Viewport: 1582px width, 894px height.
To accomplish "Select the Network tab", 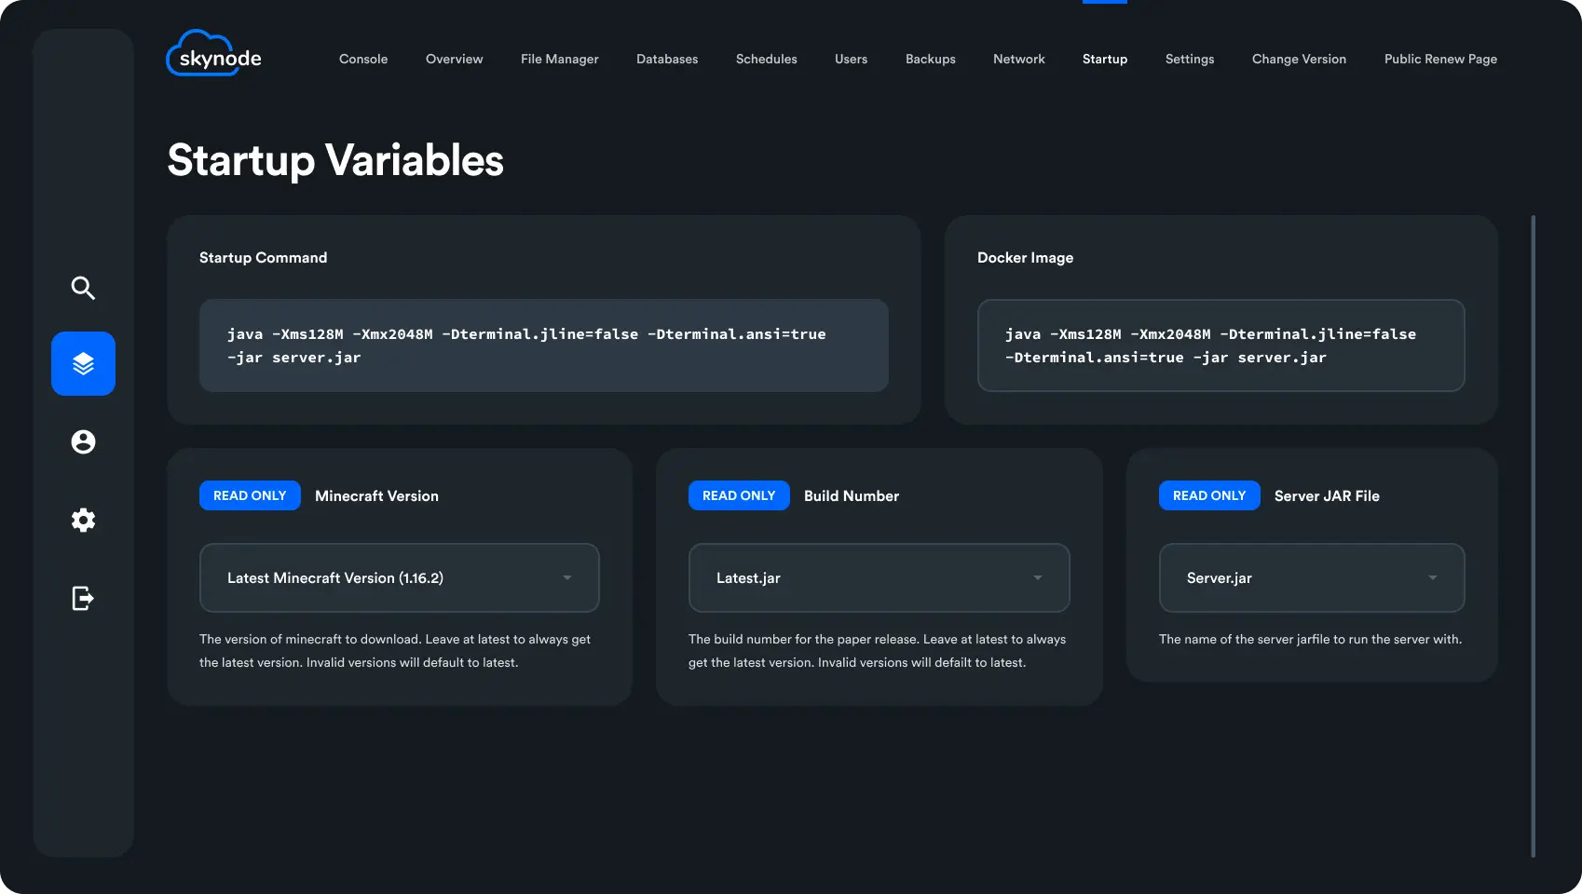I will point(1018,59).
